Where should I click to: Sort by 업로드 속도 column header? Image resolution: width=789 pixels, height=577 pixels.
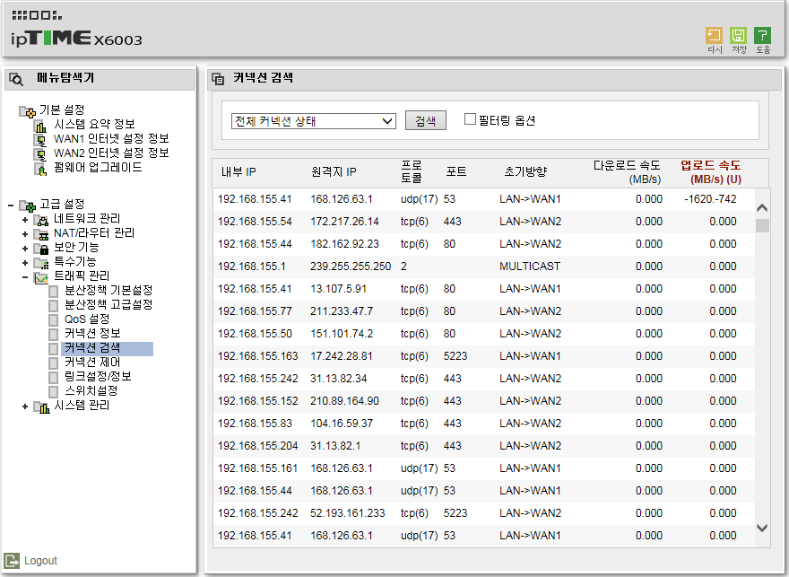(x=711, y=171)
